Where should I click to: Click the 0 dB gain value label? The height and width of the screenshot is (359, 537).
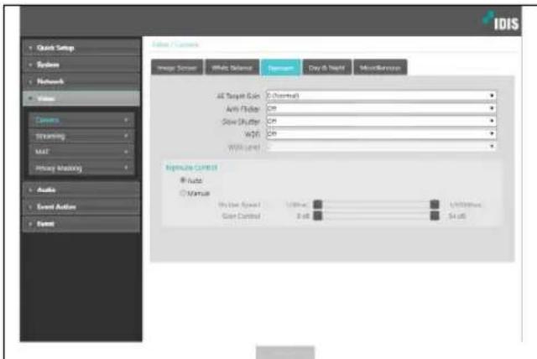point(303,216)
